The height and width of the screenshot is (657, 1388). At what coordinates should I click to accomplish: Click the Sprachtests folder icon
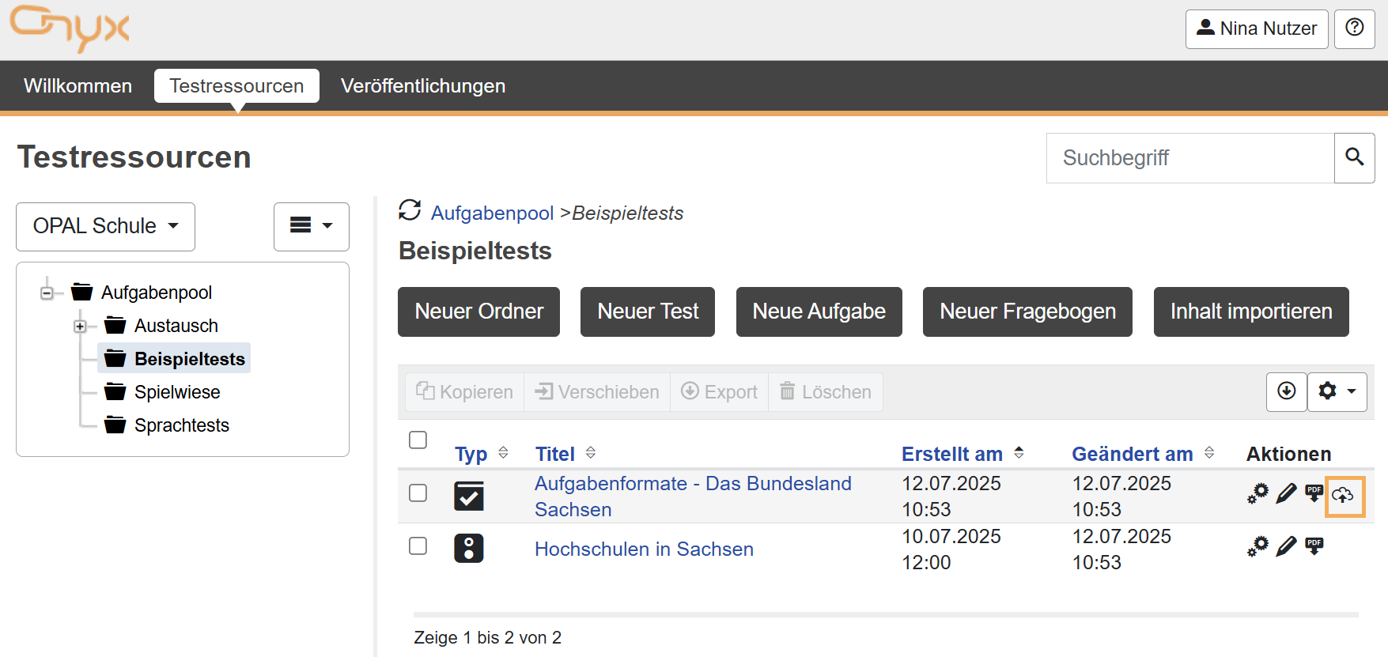115,425
